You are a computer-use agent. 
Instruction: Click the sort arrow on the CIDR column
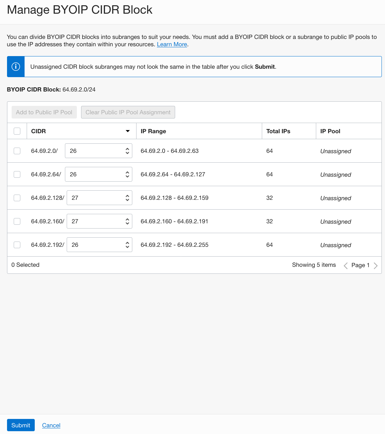(x=127, y=131)
